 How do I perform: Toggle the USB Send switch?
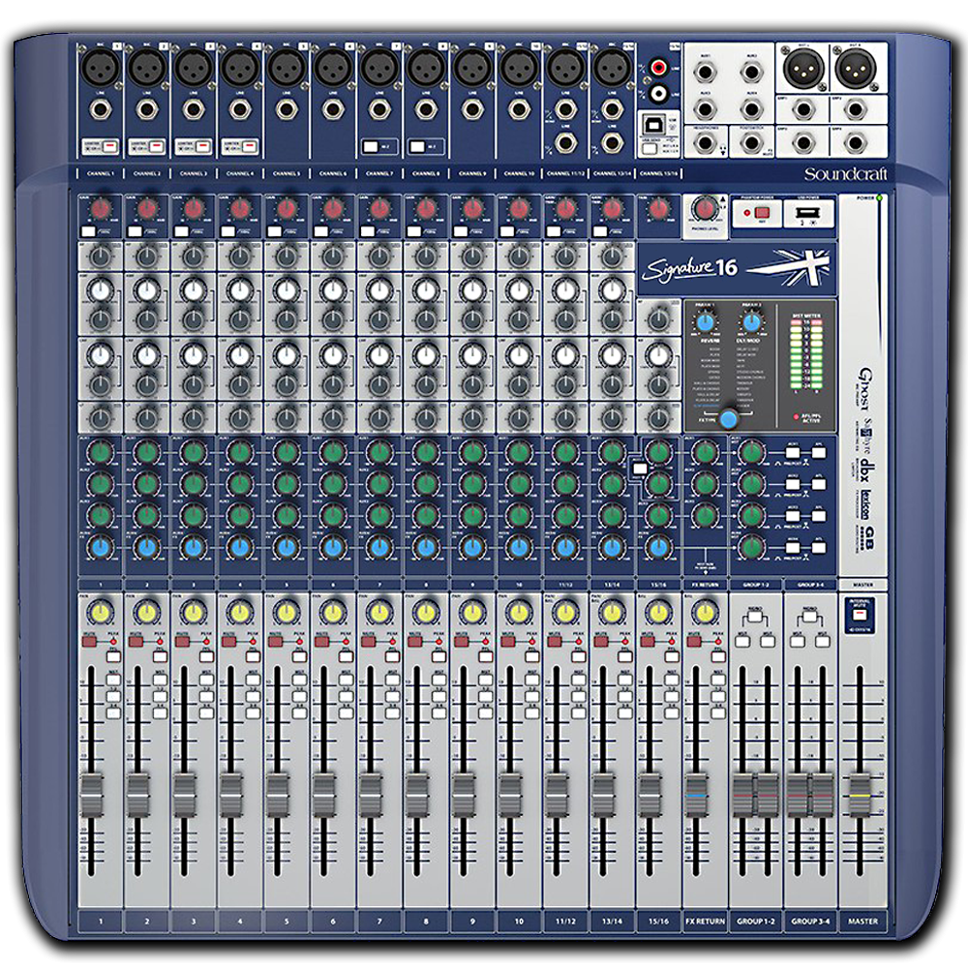[650, 148]
